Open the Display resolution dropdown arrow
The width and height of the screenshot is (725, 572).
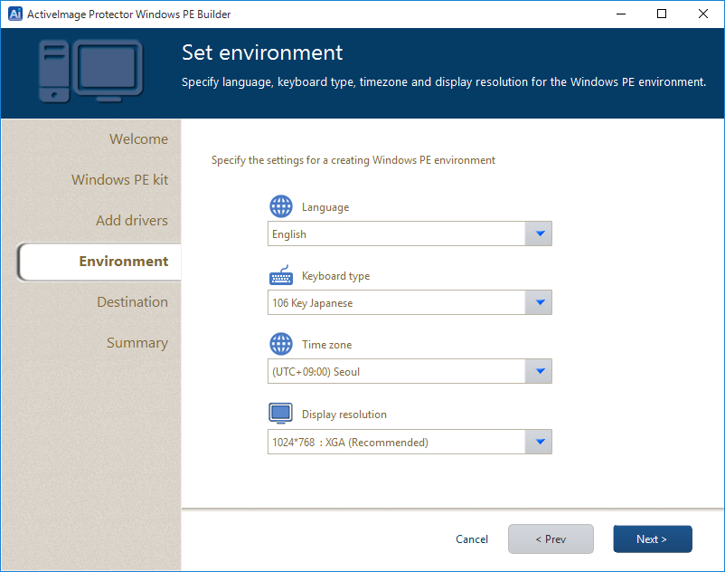coord(539,442)
